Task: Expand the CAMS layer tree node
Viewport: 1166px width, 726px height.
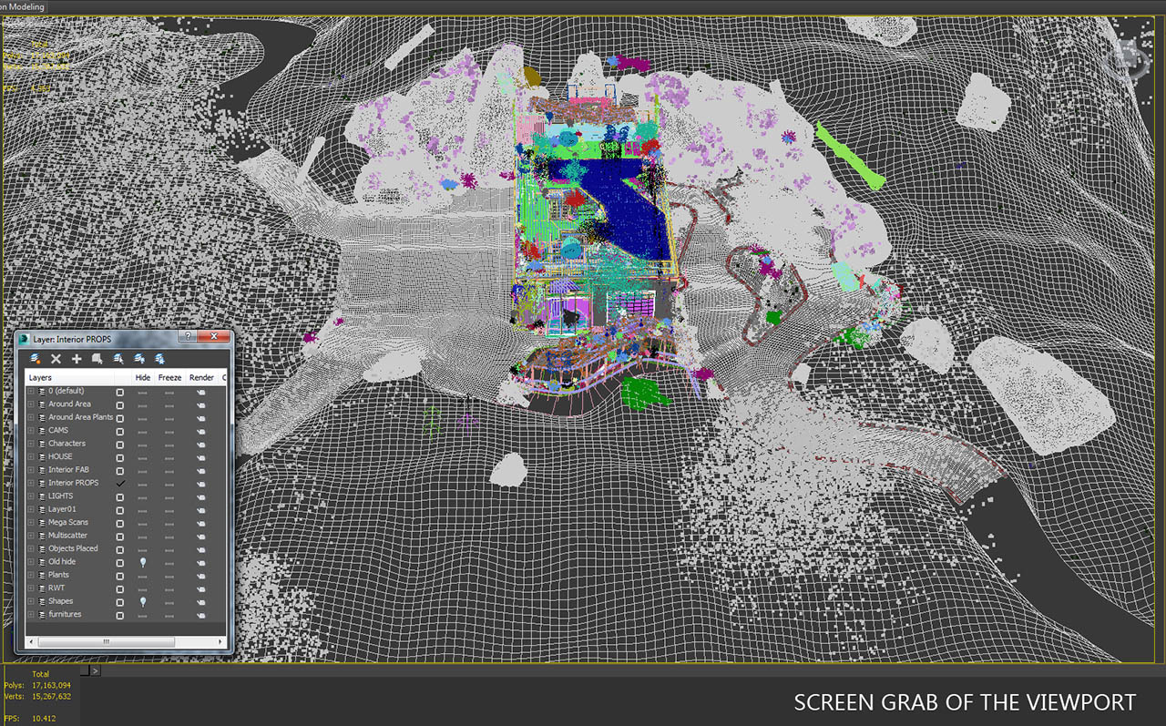Action: click(31, 431)
